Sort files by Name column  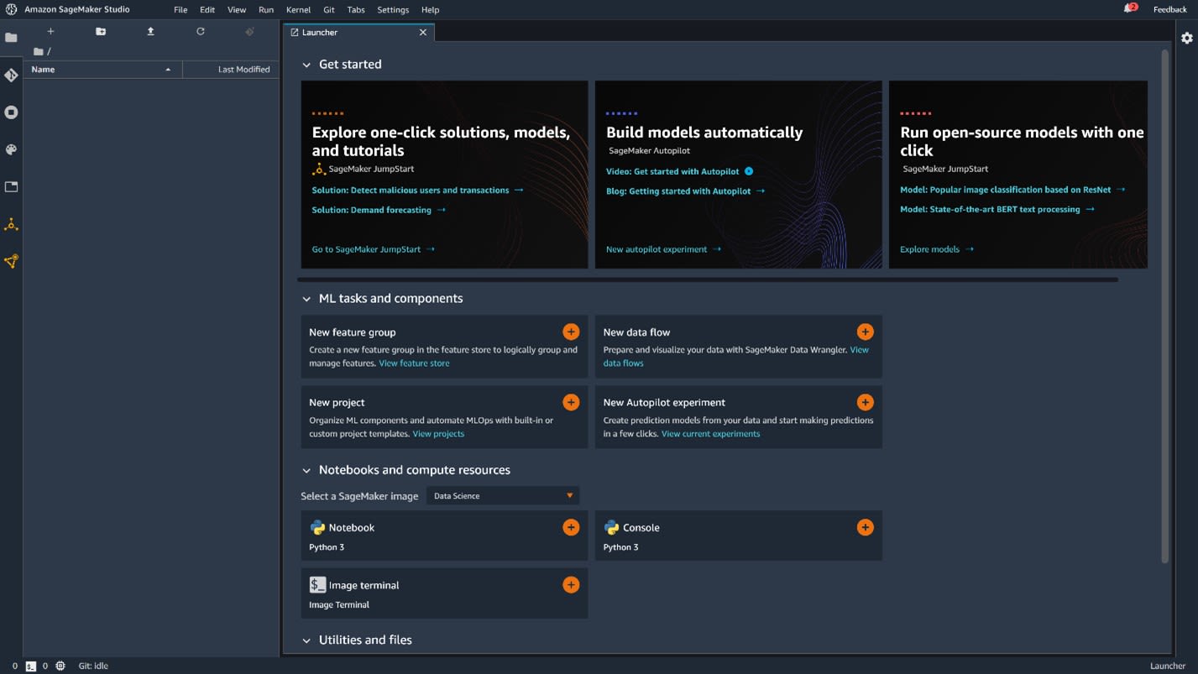[102, 70]
